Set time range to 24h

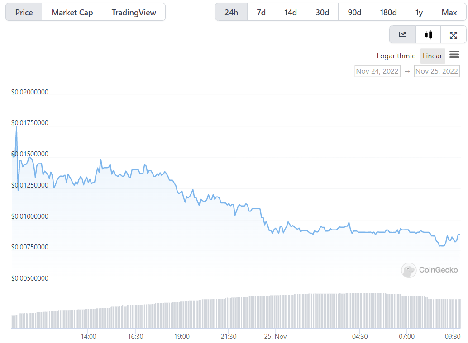[231, 13]
